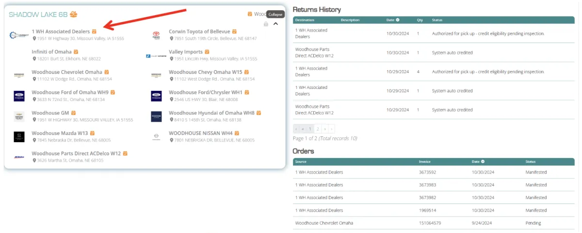Open Valley Imports dealer link

click(186, 52)
